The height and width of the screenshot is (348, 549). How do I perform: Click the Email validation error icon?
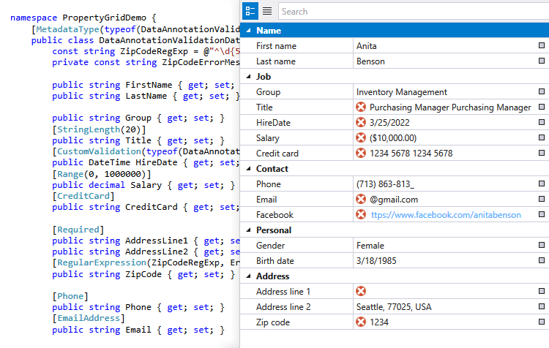click(x=361, y=200)
